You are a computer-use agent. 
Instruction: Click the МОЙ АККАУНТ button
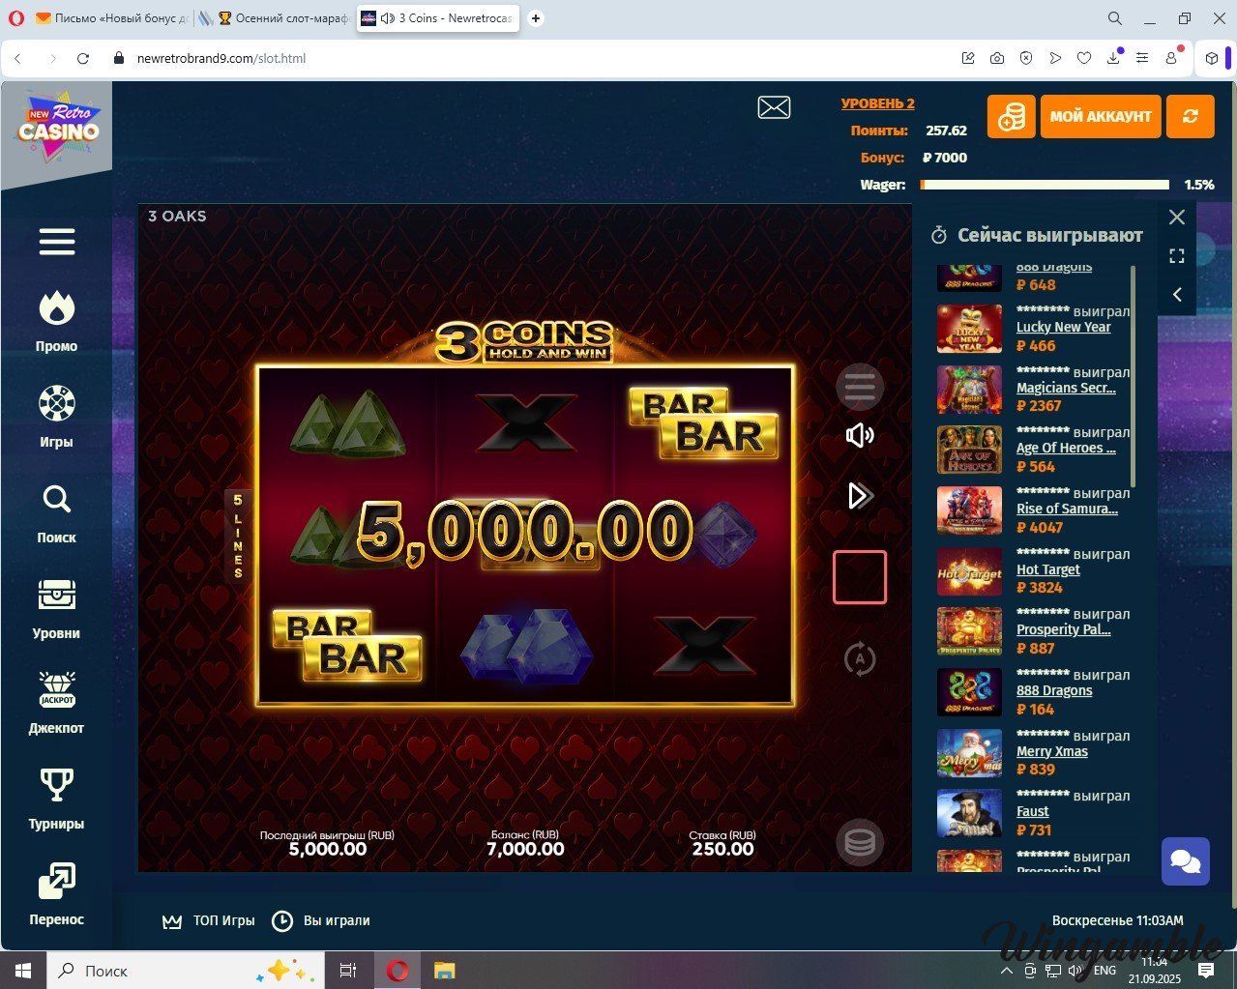1101,117
